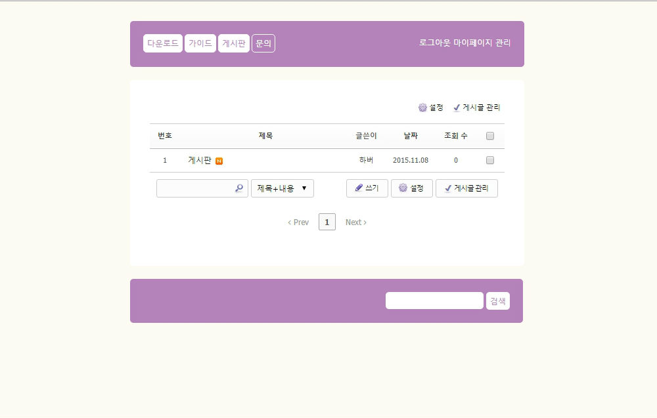Go to the Next page

(355, 222)
